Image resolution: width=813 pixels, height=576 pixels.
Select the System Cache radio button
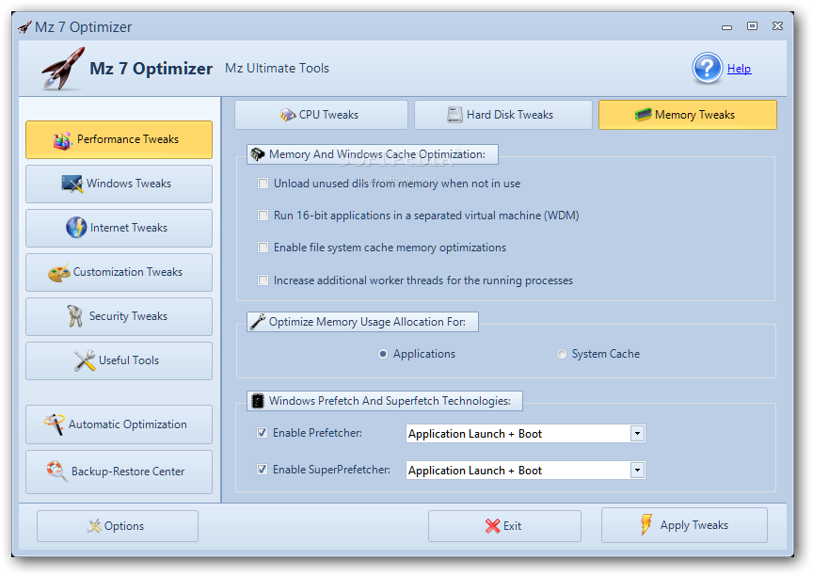(562, 354)
